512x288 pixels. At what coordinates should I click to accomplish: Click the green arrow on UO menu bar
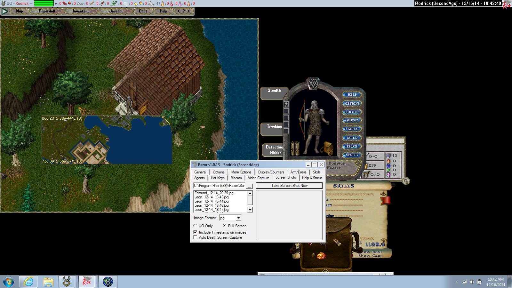(4, 11)
